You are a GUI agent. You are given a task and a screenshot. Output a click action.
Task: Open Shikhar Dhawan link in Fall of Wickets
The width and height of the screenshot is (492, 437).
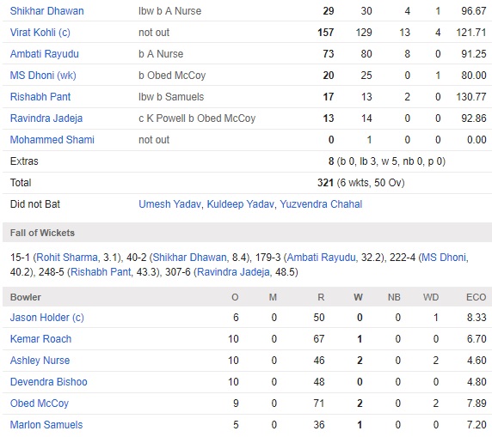(189, 258)
